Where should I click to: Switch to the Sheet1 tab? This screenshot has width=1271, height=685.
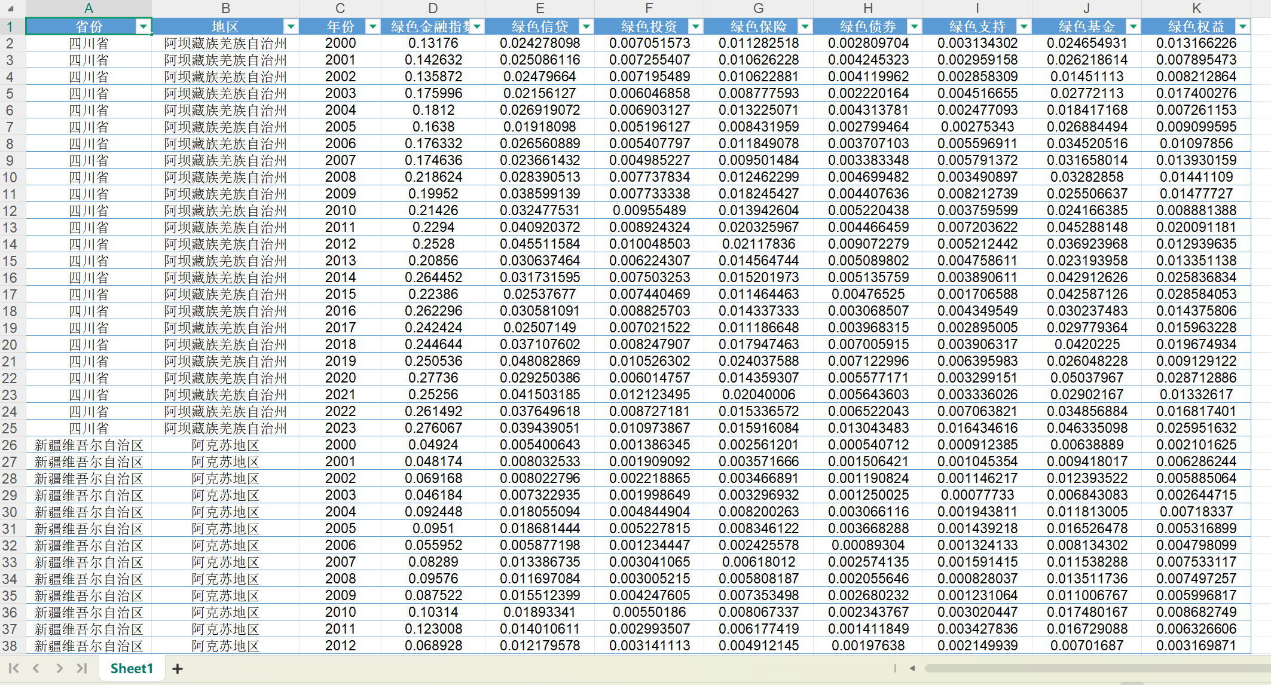point(132,668)
